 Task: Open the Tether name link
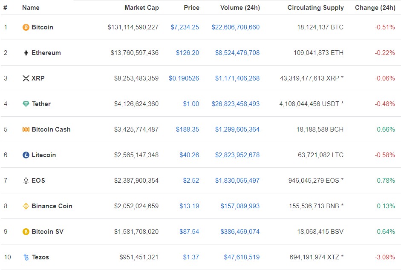tap(41, 104)
